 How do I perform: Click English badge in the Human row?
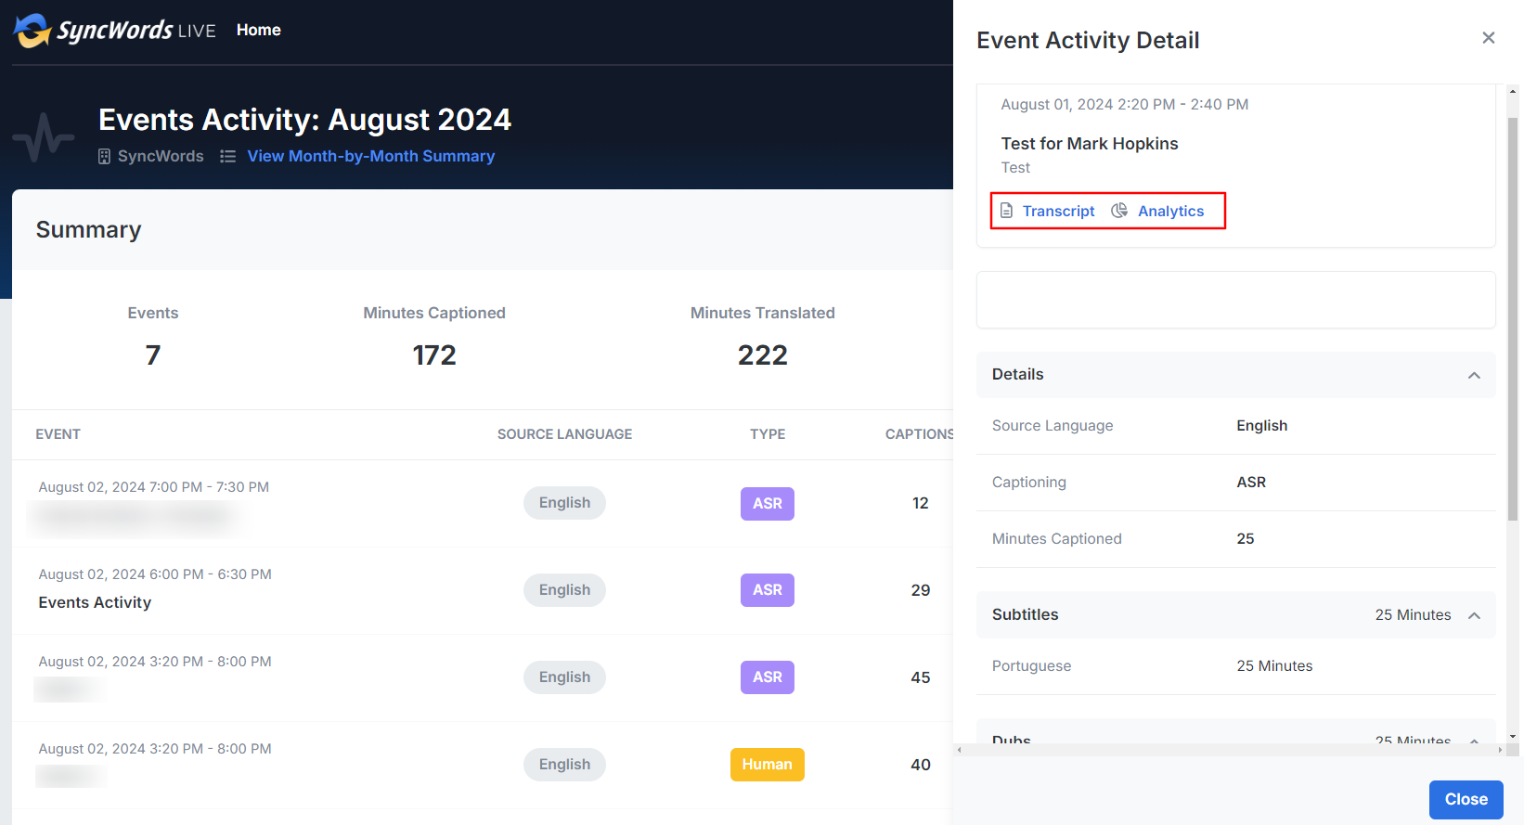coord(564,765)
